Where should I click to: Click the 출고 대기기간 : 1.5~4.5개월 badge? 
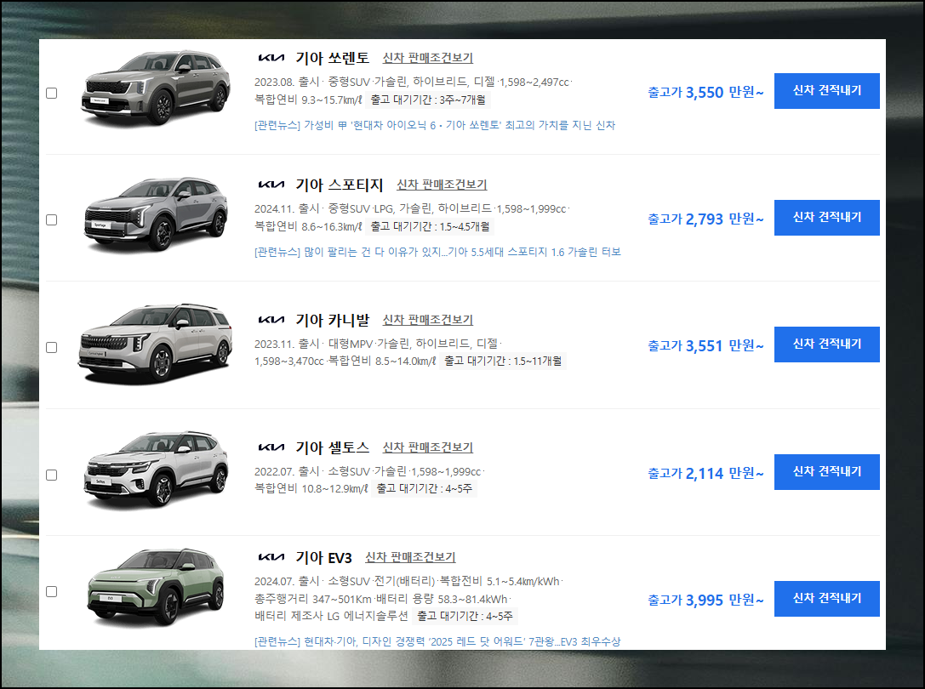click(x=430, y=226)
